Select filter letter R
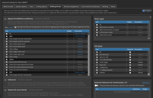153x98 pixels. click(x=66, y=28)
